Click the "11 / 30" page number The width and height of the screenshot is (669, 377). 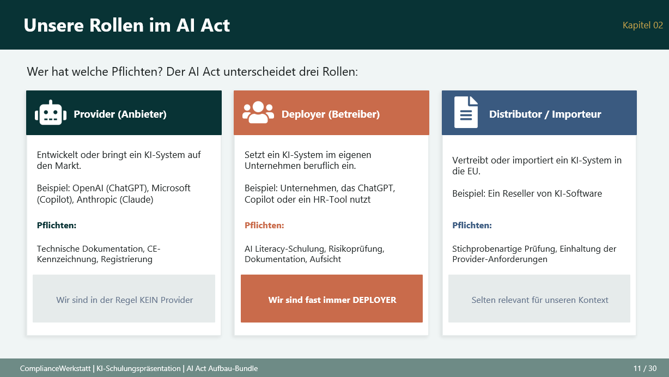tap(644, 368)
